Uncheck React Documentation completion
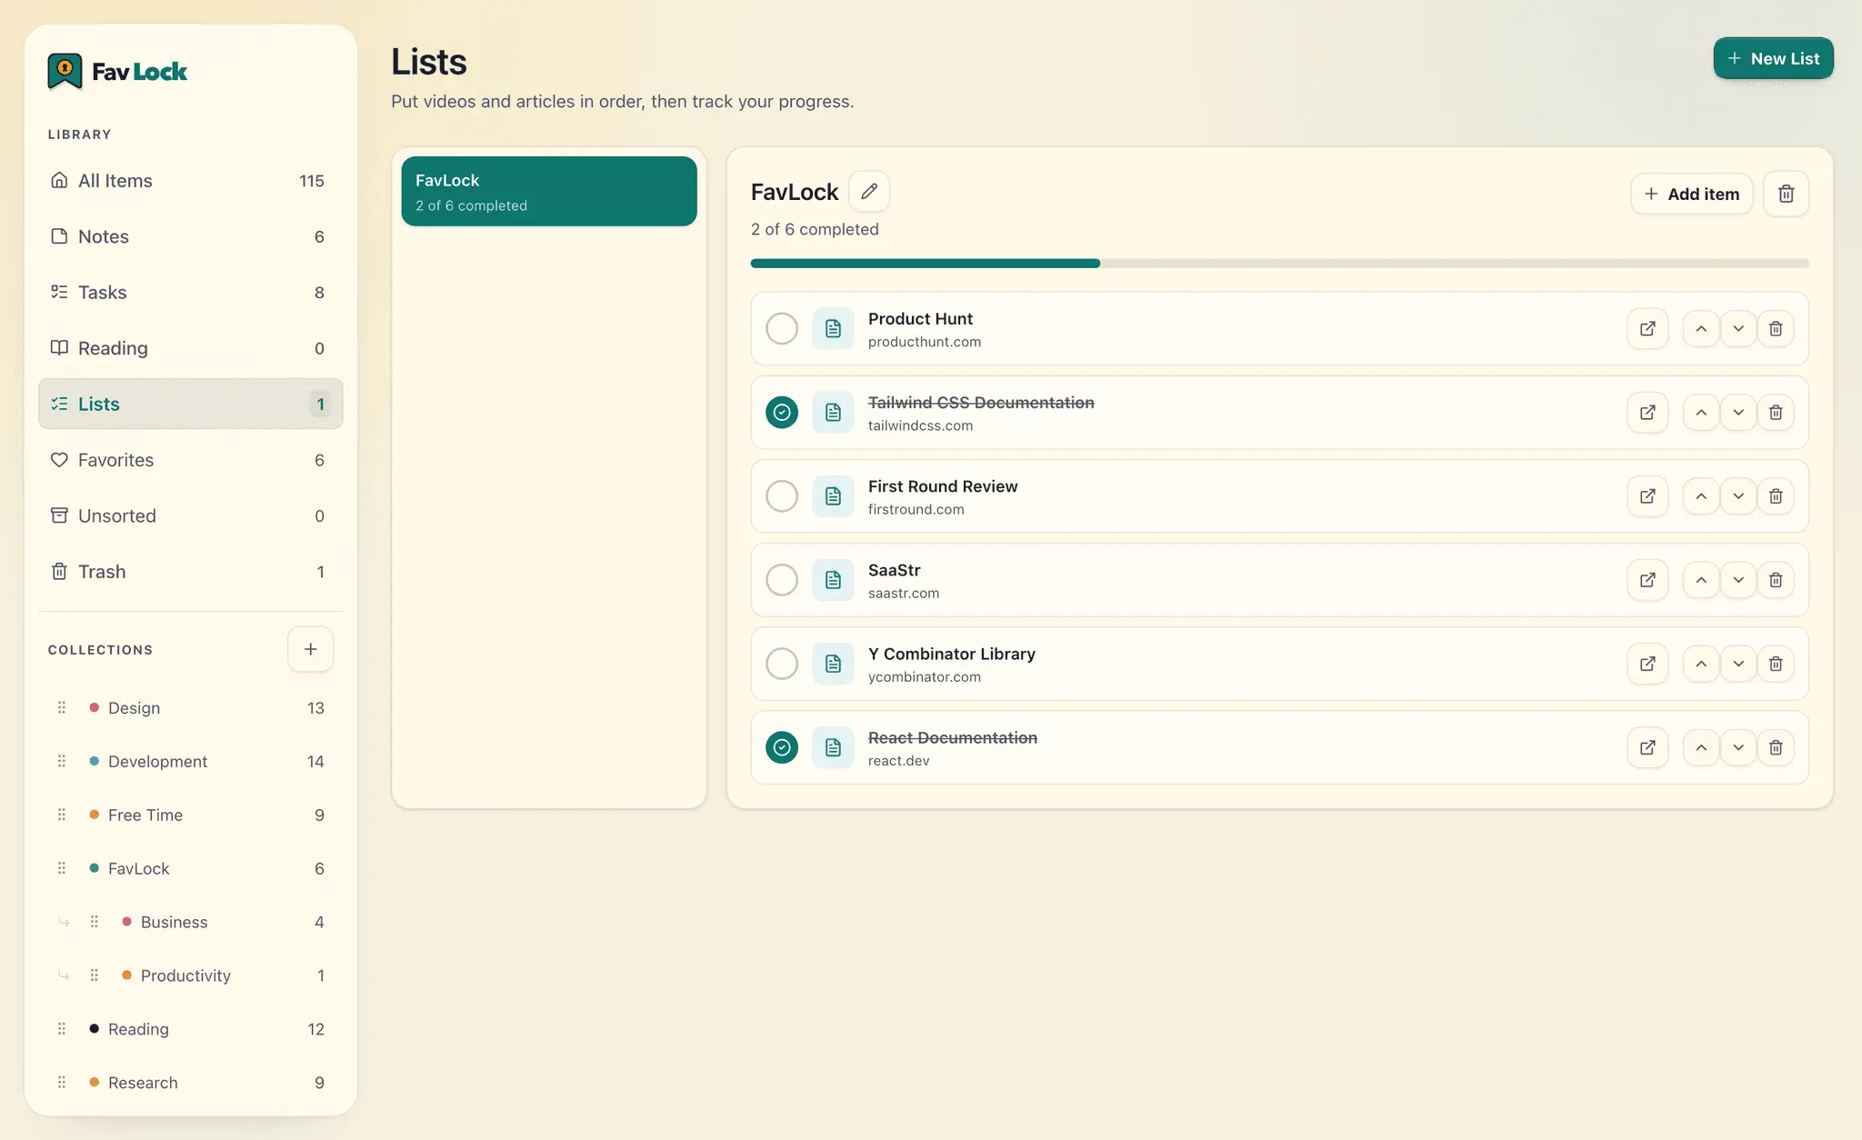The image size is (1862, 1140). [x=782, y=747]
